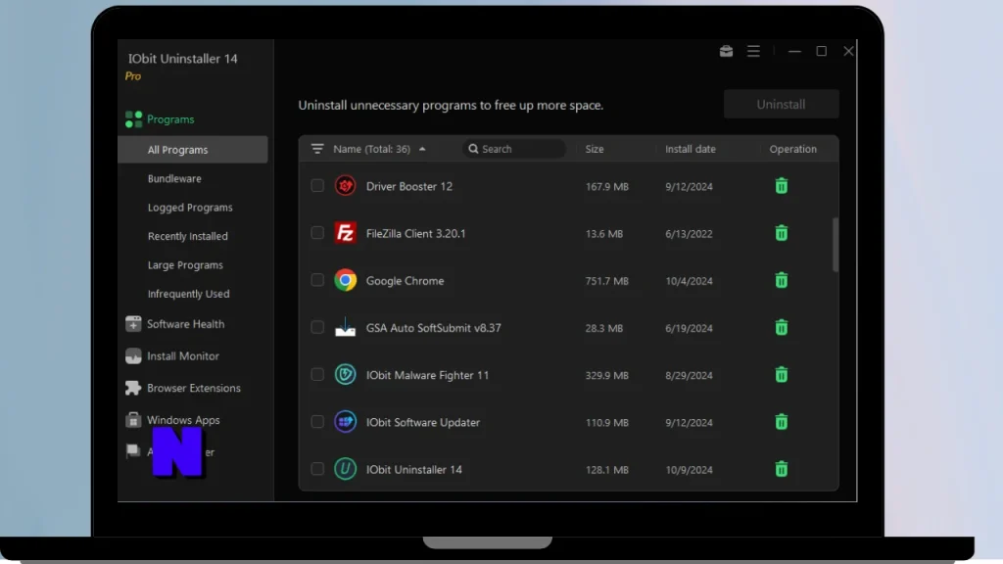The image size is (1003, 564).
Task: Click the Install Monitor icon
Action: coord(133,356)
